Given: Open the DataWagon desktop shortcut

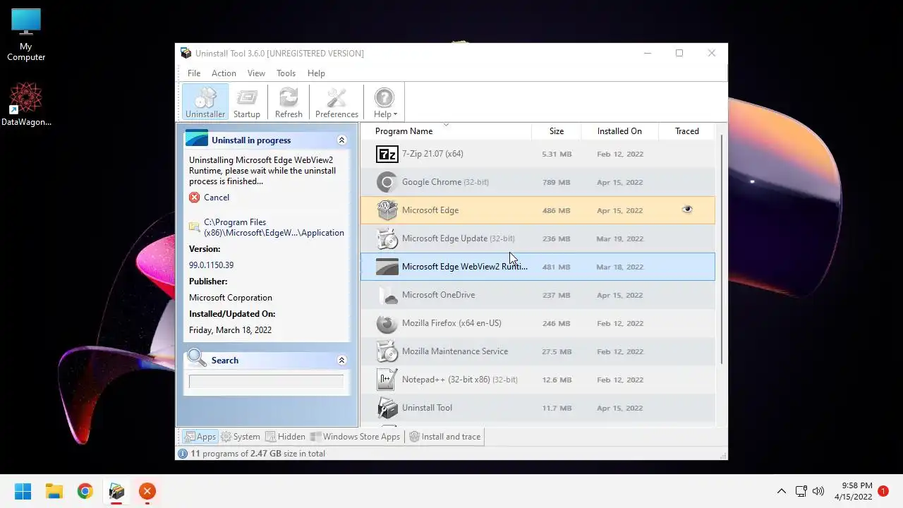Looking at the screenshot, I should click(26, 104).
